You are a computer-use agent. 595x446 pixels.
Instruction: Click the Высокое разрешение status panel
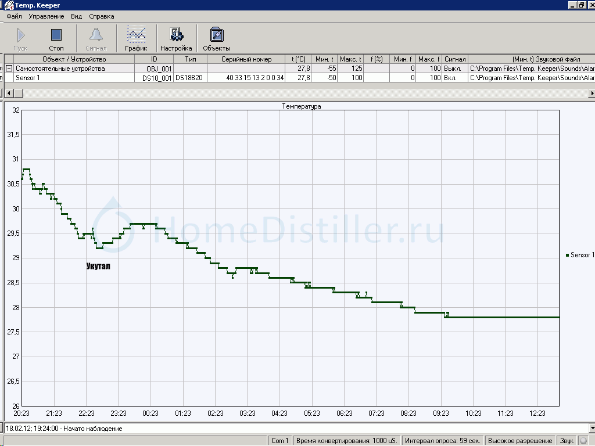(520, 440)
